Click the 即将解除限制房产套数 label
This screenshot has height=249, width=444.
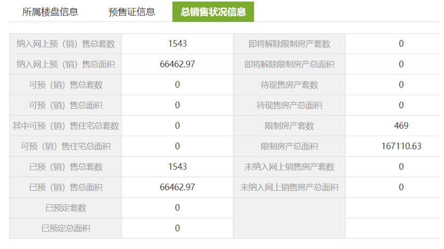tap(289, 44)
